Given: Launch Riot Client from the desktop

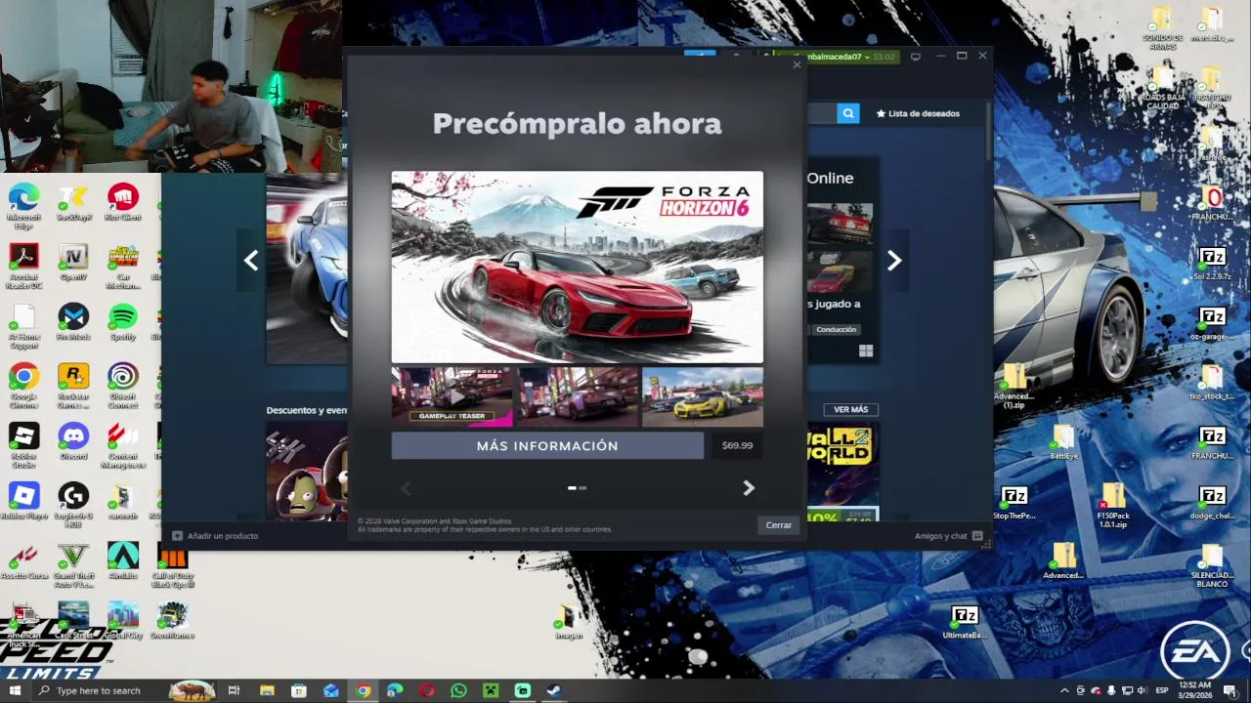Looking at the screenshot, I should (123, 203).
